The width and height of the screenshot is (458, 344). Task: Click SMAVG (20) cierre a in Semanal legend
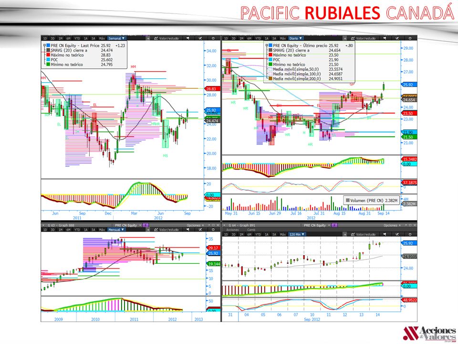(69, 50)
